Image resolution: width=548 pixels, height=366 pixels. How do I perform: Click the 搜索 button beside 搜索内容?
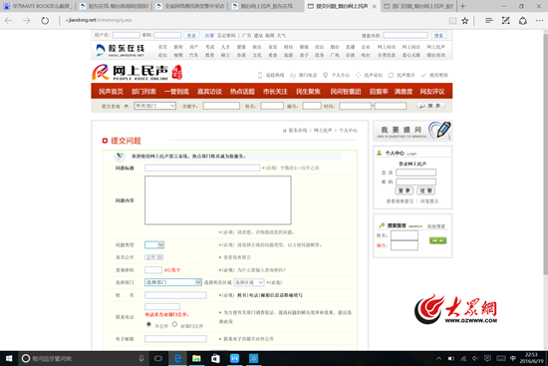pyautogui.click(x=438, y=35)
